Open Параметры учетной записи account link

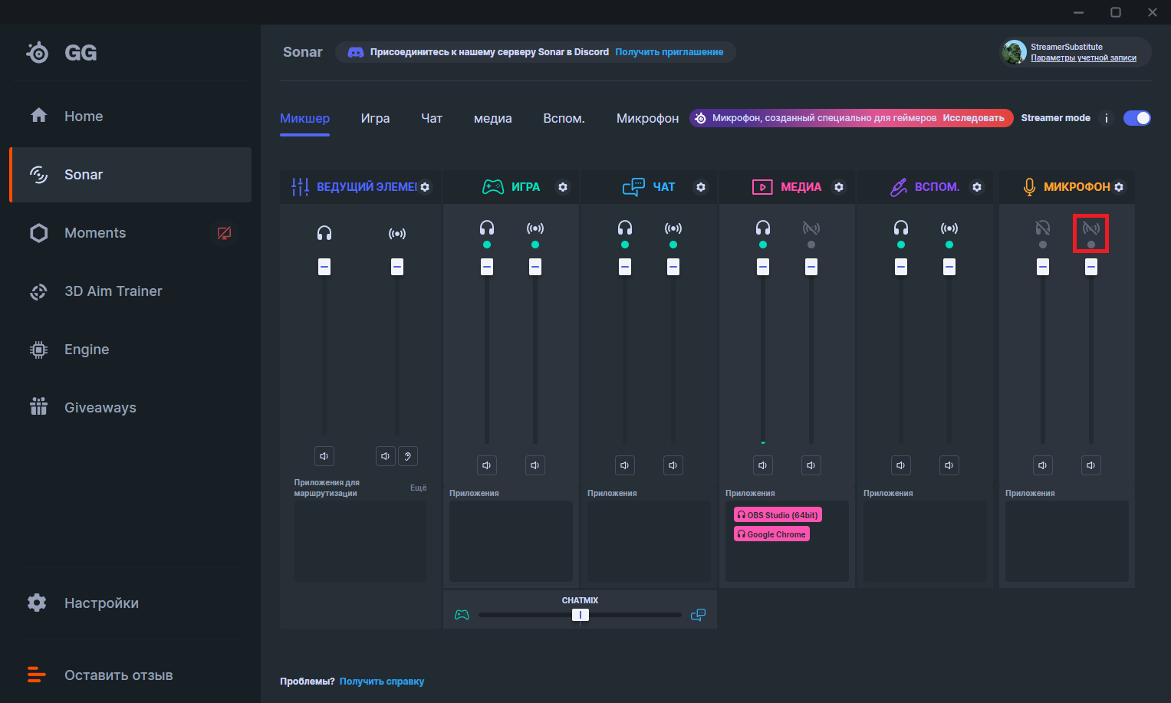point(1083,58)
